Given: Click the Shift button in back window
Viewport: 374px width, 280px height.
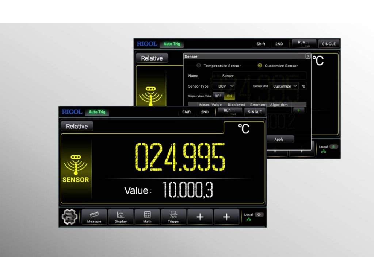Looking at the screenshot, I should [261, 44].
